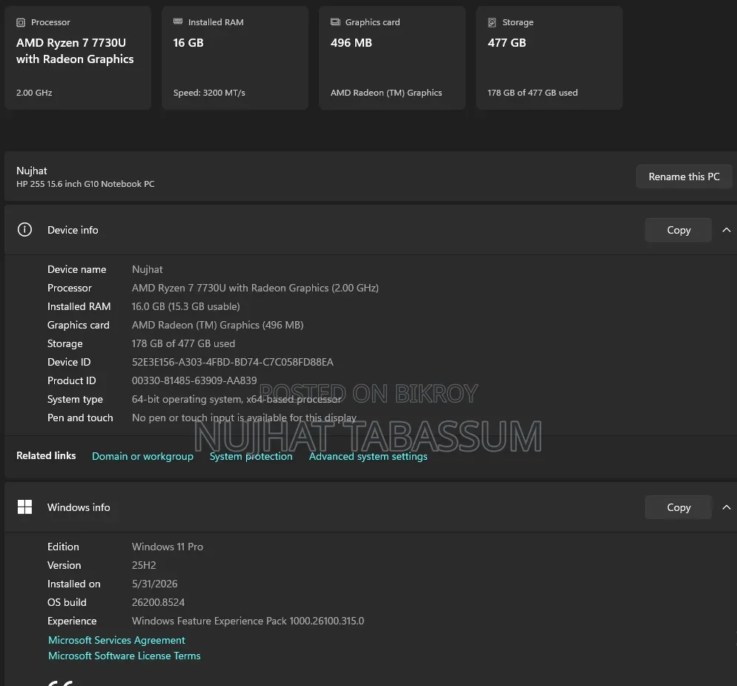Viewport: 737px width, 686px height.
Task: Click the Device info circle icon
Action: pyautogui.click(x=24, y=229)
